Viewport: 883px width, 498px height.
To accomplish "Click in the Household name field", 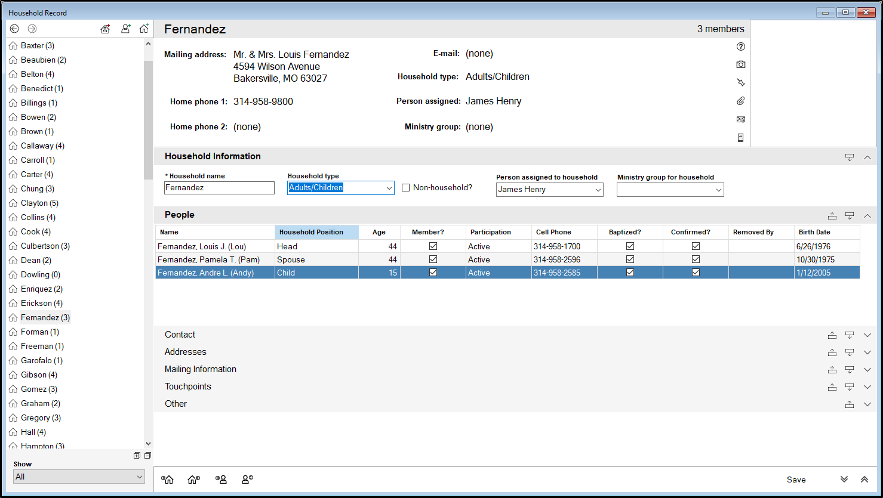I will coord(219,188).
